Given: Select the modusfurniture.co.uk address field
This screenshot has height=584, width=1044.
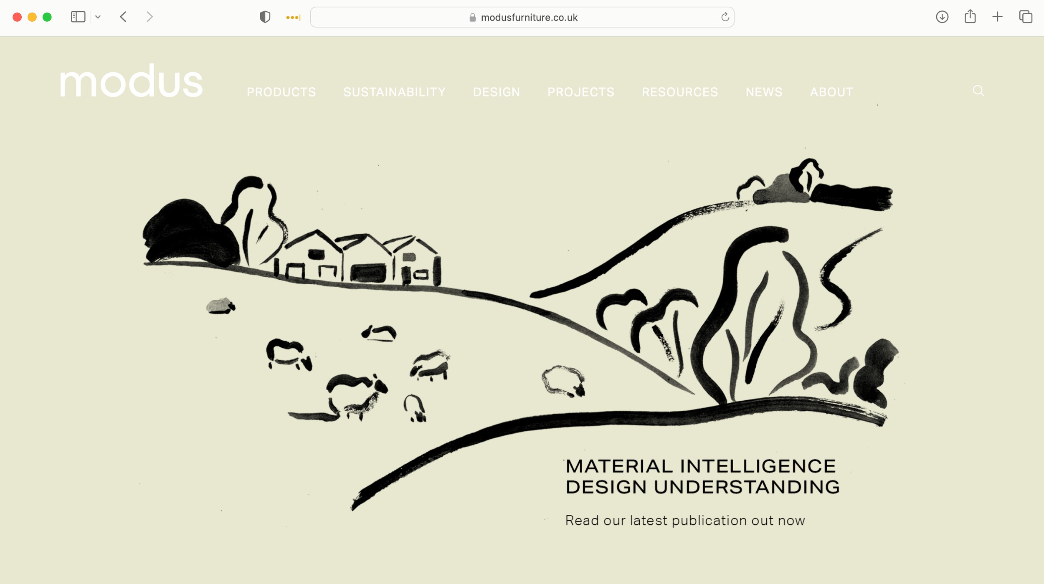Looking at the screenshot, I should point(522,17).
